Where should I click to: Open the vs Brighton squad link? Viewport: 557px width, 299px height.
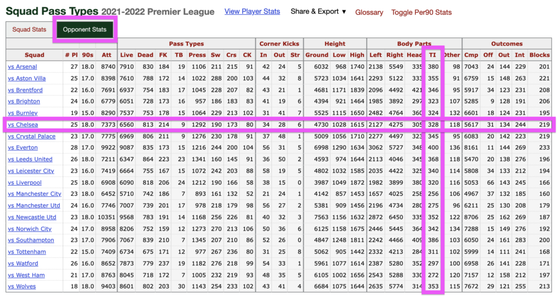[x=24, y=101]
